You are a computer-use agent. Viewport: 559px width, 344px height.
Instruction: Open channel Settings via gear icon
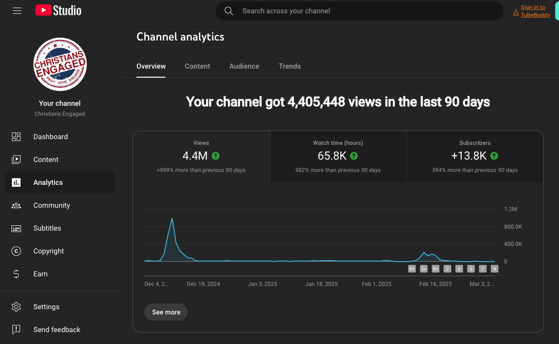click(16, 307)
